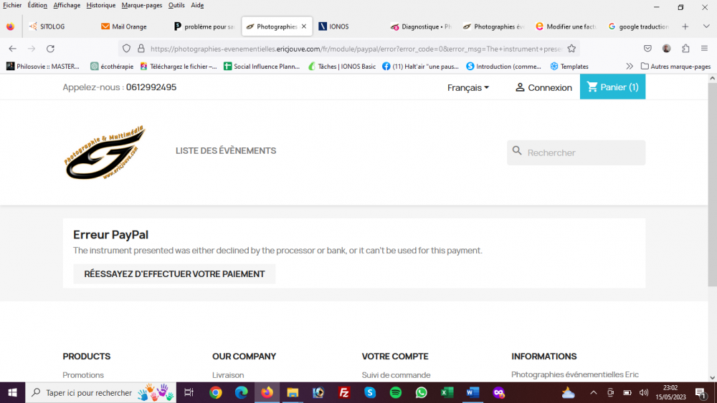Open the Suivi de commande link
Image resolution: width=717 pixels, height=403 pixels.
pos(396,375)
